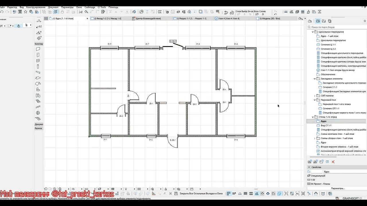Collapse the Свойства properties section
Screen dimensions: 367x206
point(309,167)
